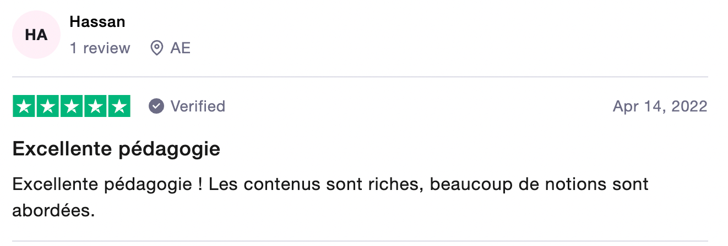Select the third green rating star
728x246 pixels.
pos(72,106)
